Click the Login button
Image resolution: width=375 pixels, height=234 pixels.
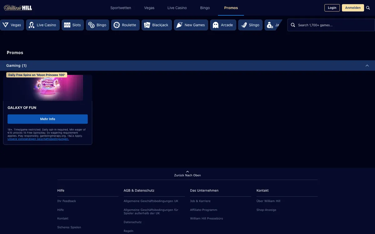click(332, 8)
